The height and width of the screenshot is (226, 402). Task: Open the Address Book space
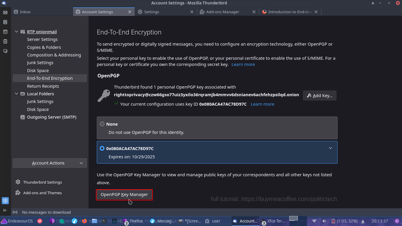coord(5,22)
